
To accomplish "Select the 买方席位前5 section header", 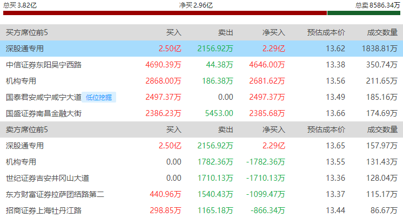I will pos(26,32).
